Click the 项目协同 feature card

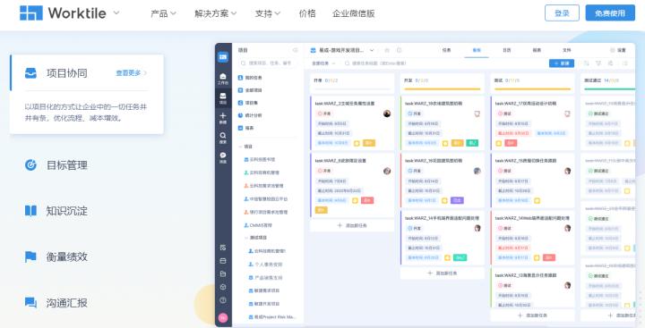click(x=86, y=94)
